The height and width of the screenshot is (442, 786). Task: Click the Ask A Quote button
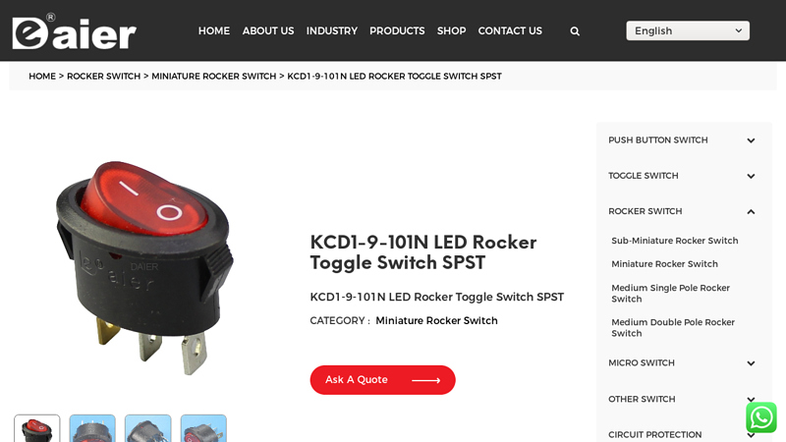point(382,380)
